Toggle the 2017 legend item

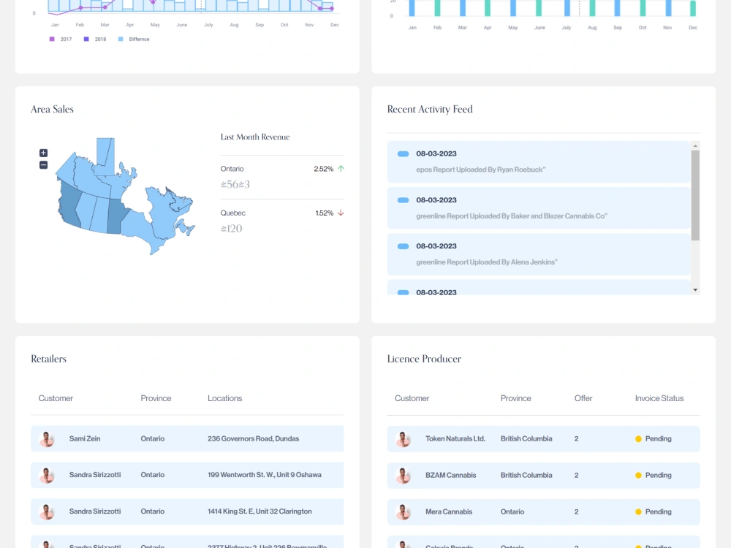pyautogui.click(x=61, y=39)
